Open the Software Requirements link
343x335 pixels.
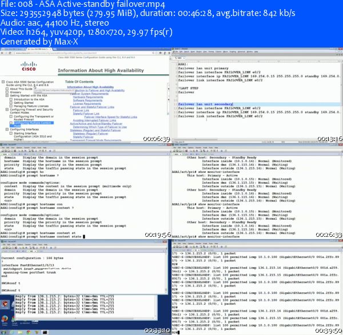click(x=87, y=100)
